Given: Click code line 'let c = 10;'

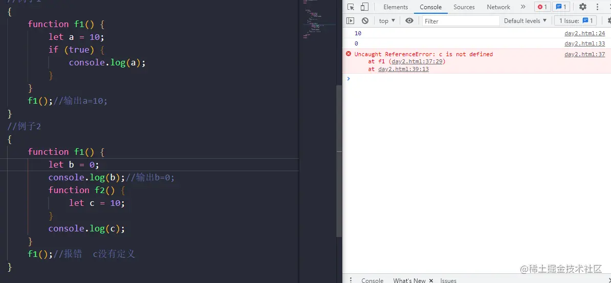Looking at the screenshot, I should tap(97, 203).
